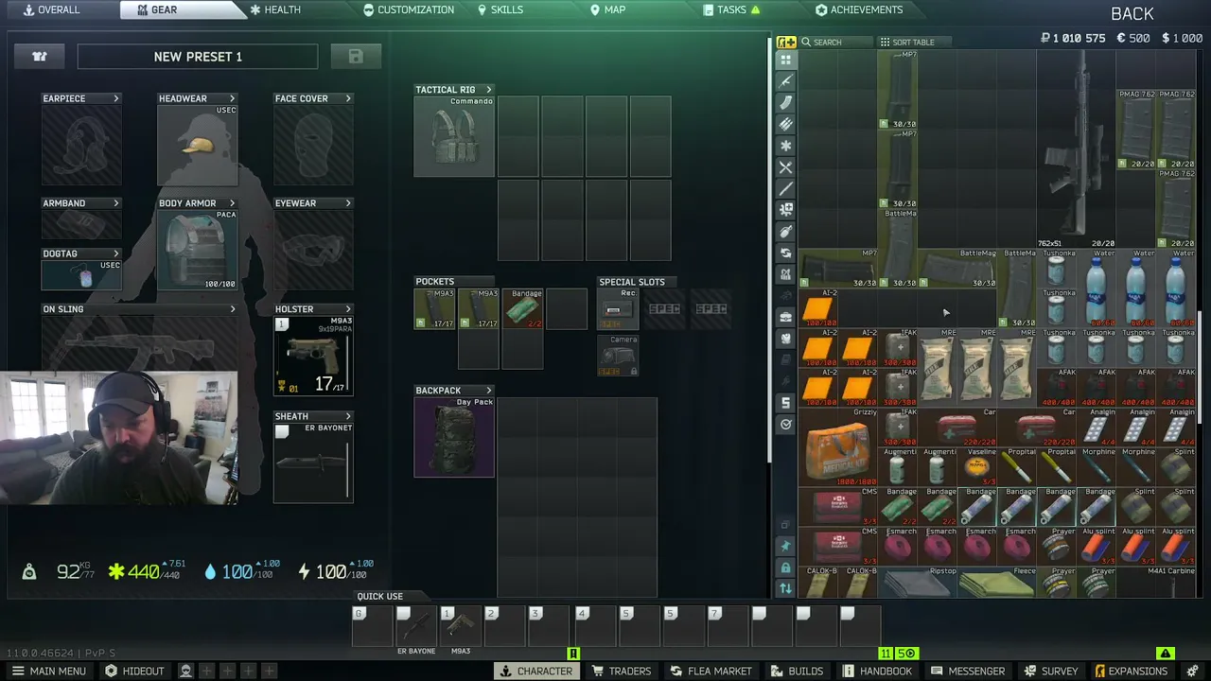The image size is (1211, 681).
Task: Click the USEC cap in Headwear slot
Action: pyautogui.click(x=198, y=145)
